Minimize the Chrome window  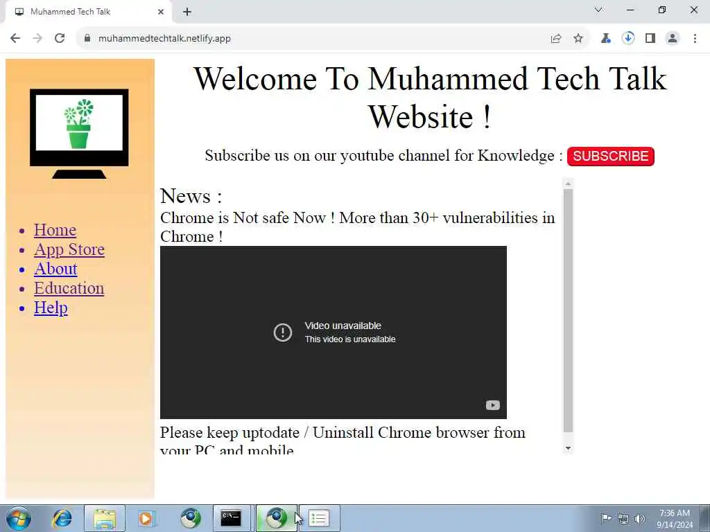pos(630,10)
